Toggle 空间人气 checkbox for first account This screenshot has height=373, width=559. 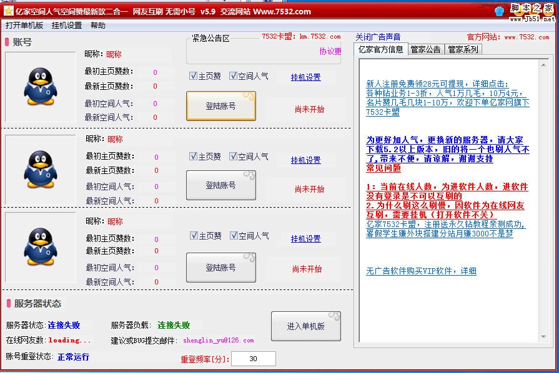tap(233, 76)
